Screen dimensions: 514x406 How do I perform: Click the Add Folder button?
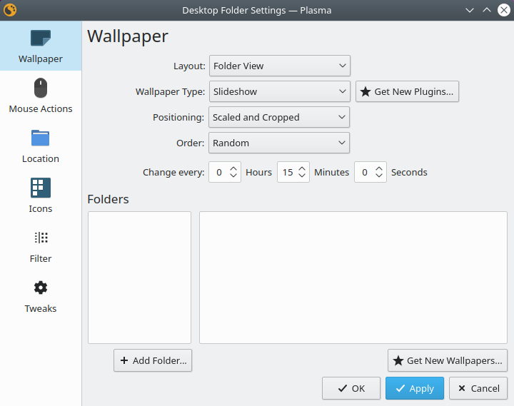(153, 360)
